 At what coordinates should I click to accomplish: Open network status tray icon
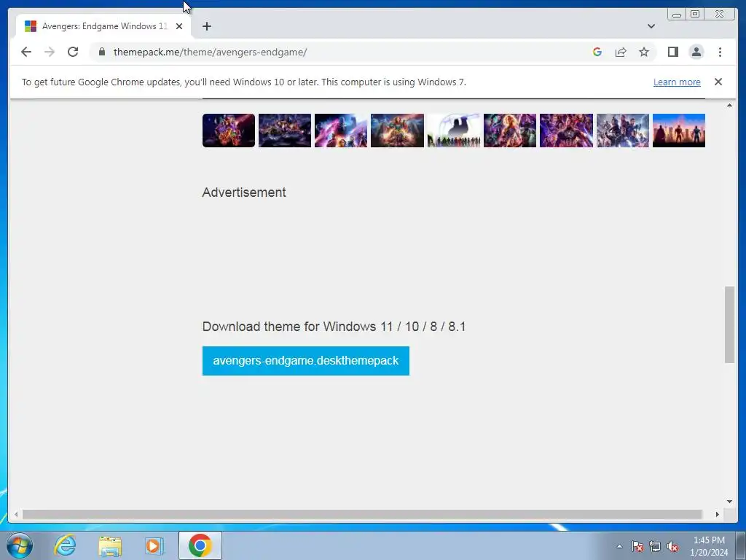click(x=655, y=546)
